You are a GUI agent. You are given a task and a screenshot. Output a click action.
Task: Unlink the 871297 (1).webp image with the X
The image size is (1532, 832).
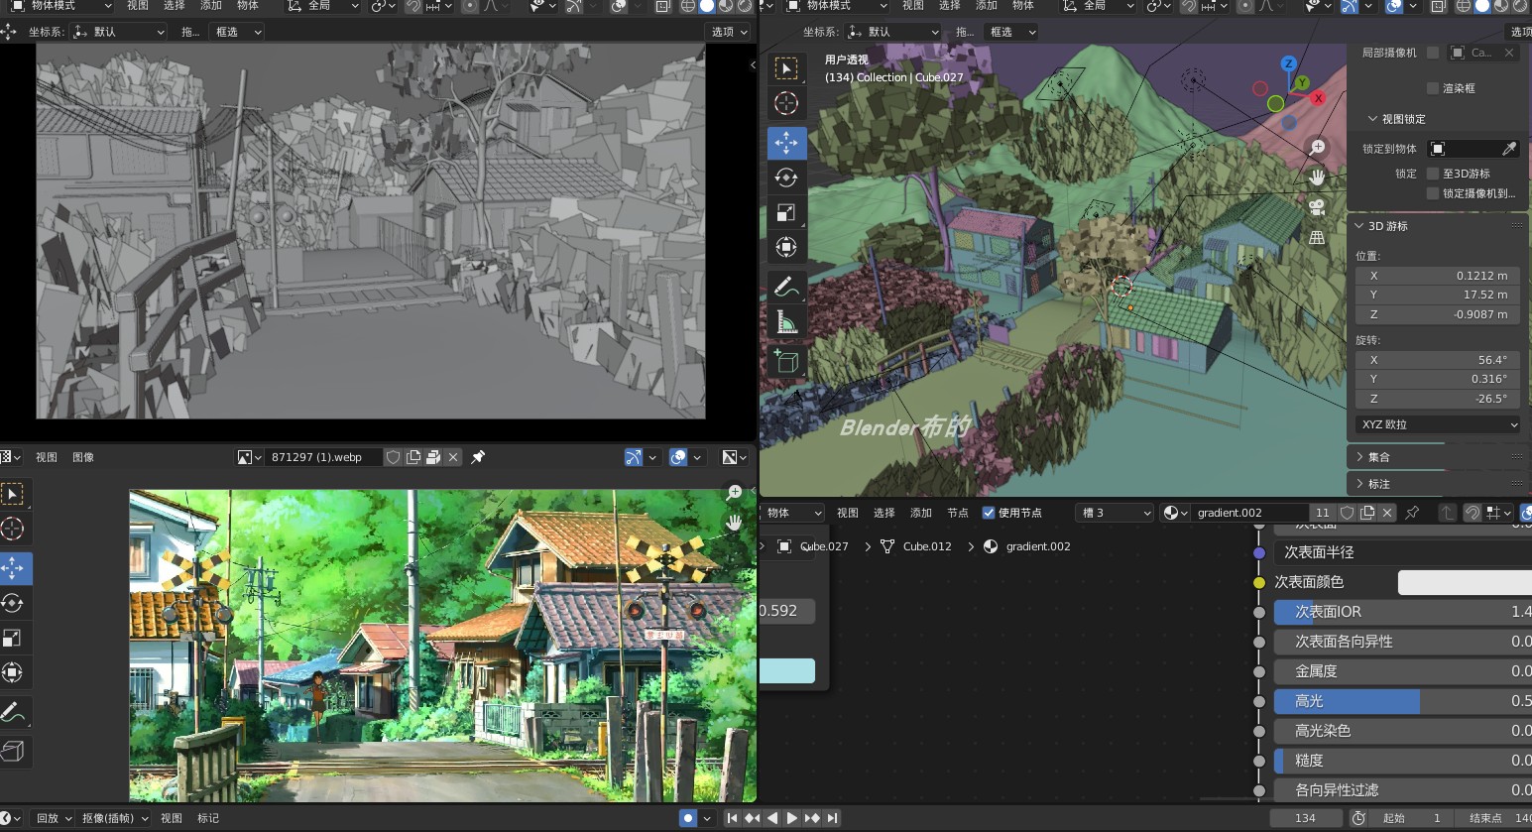coord(453,457)
